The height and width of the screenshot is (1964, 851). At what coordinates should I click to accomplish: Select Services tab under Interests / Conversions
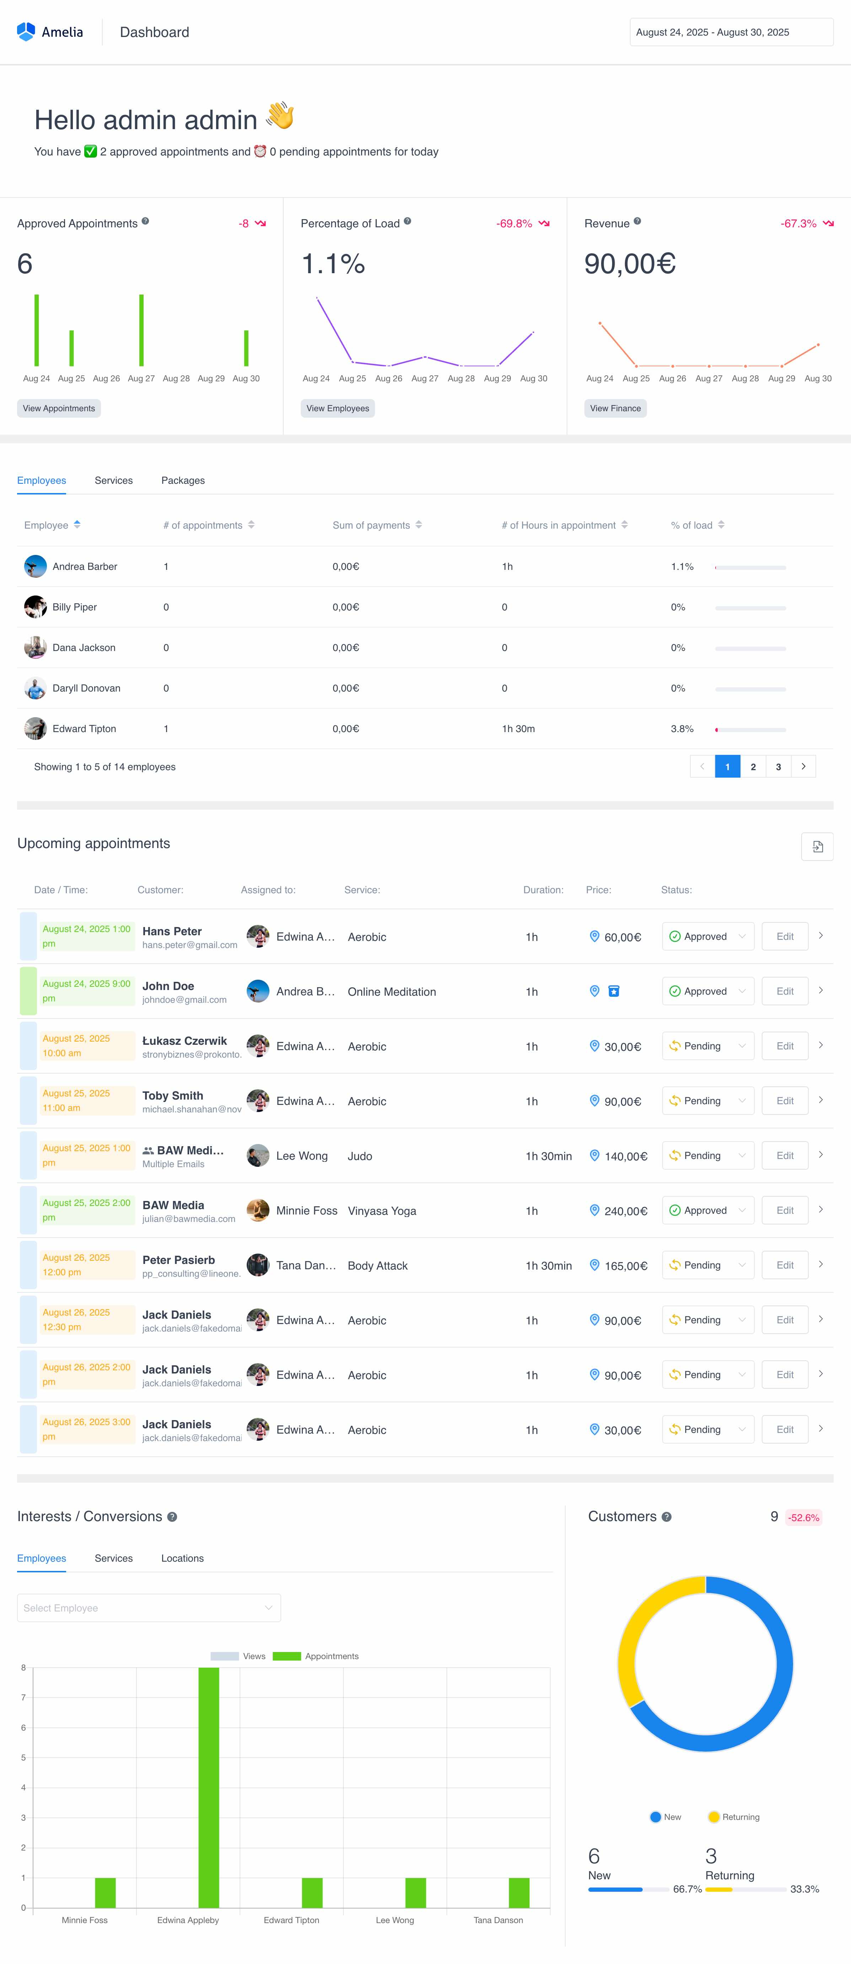pyautogui.click(x=113, y=1558)
